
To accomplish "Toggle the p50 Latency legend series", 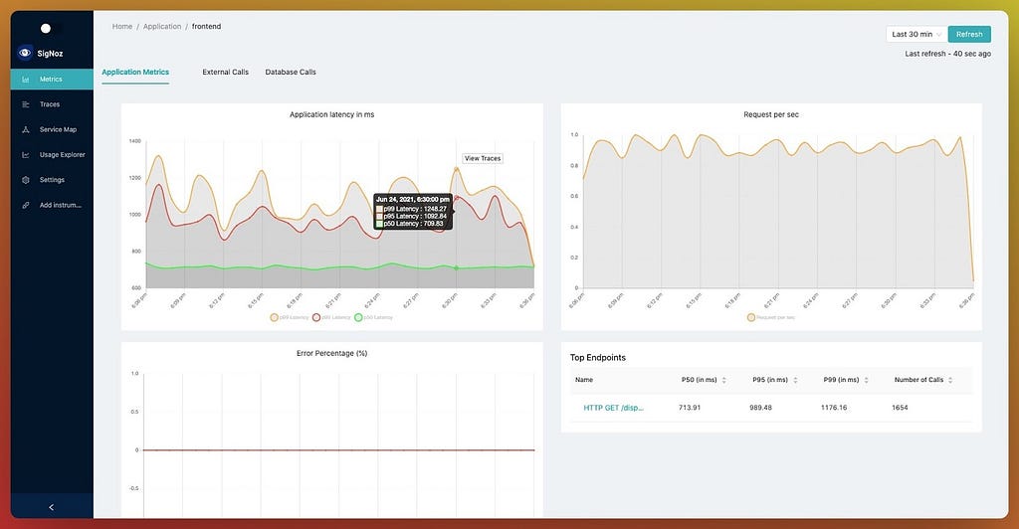I will click(374, 317).
